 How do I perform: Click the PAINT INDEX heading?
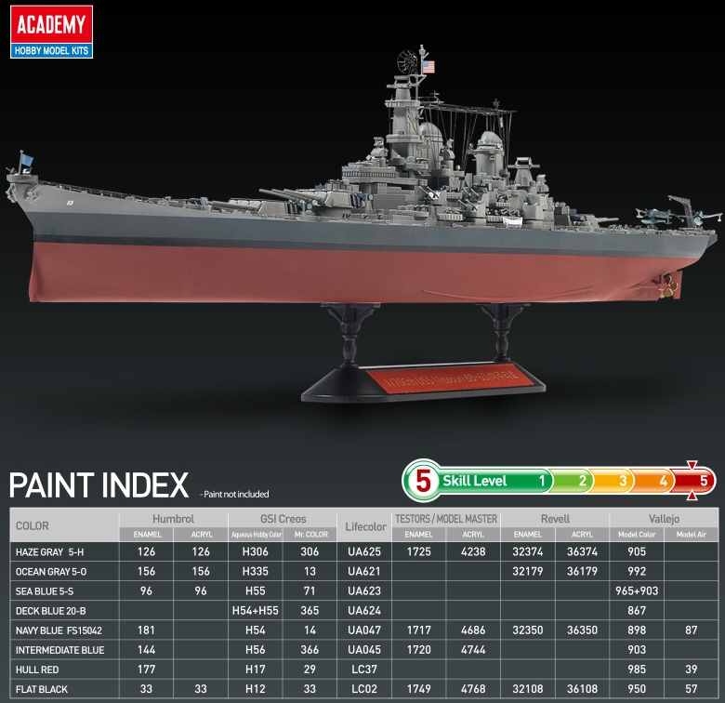99,485
